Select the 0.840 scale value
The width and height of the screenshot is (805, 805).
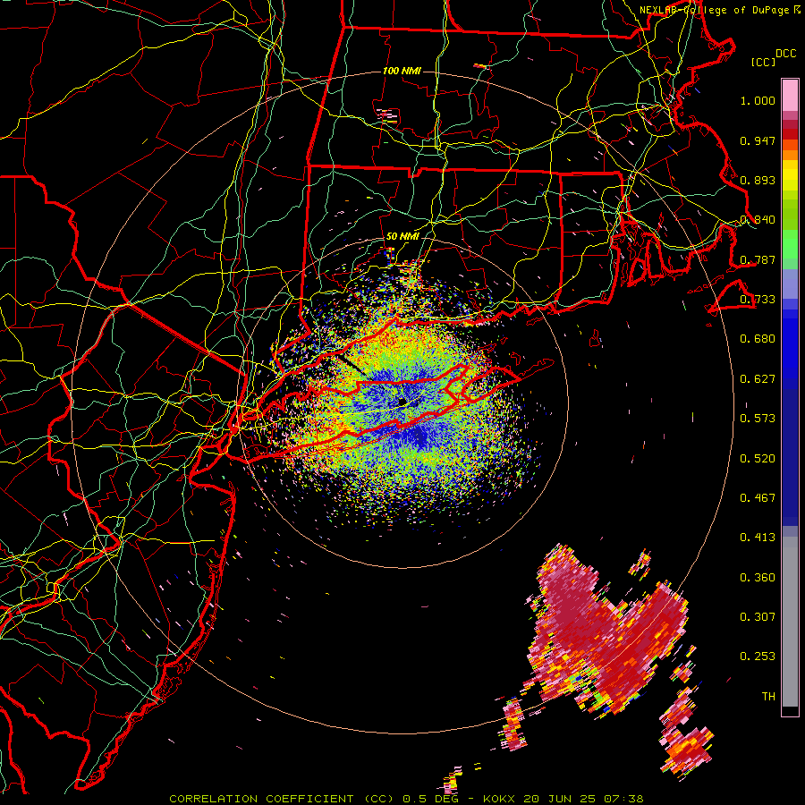[x=758, y=220]
